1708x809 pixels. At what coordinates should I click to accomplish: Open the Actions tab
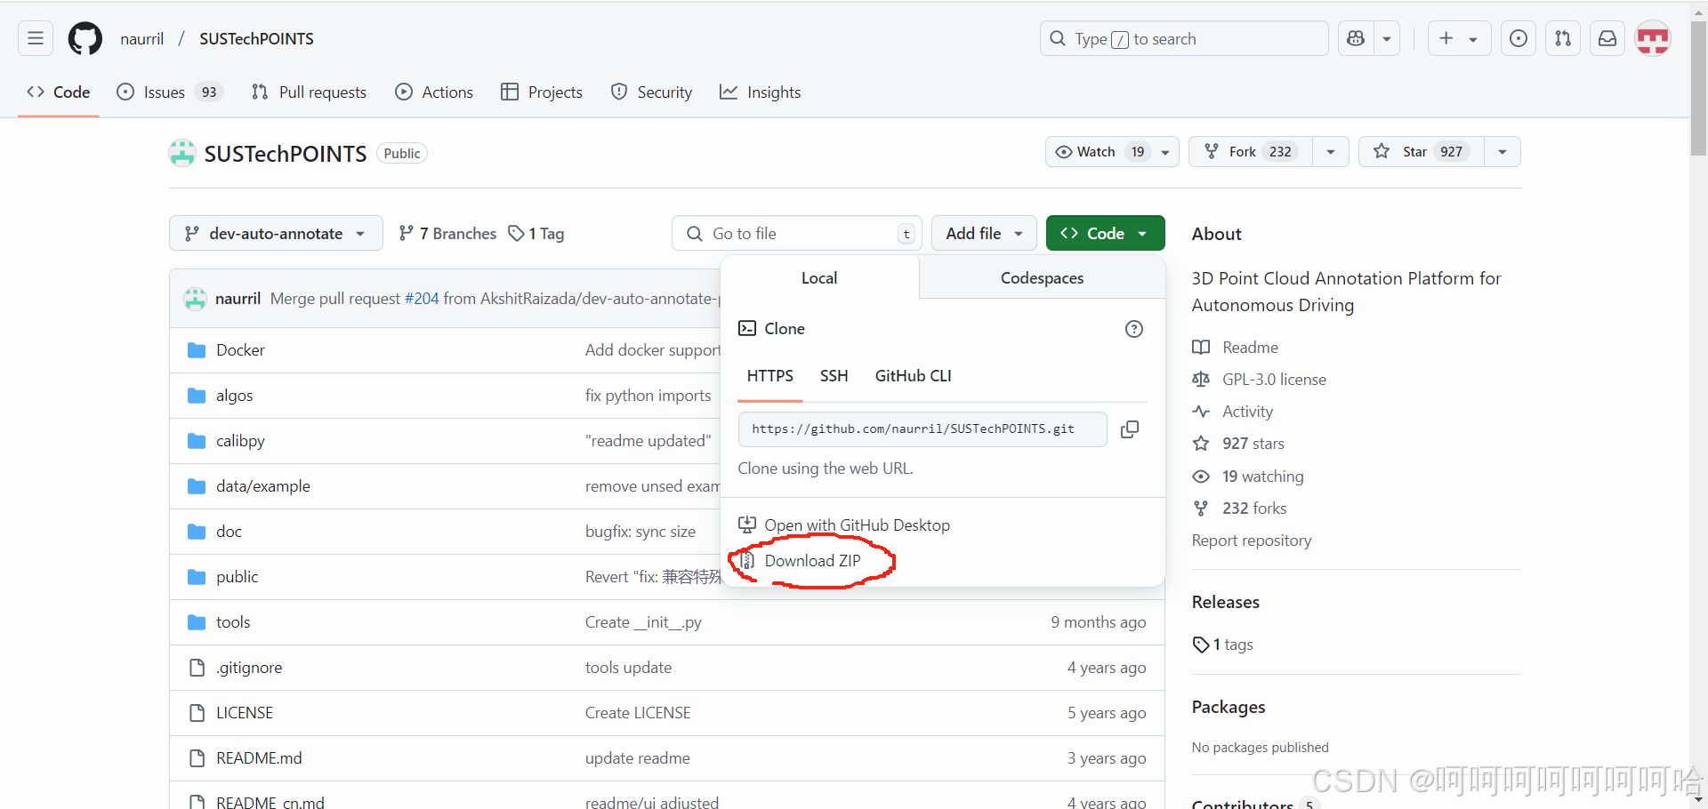click(x=434, y=92)
